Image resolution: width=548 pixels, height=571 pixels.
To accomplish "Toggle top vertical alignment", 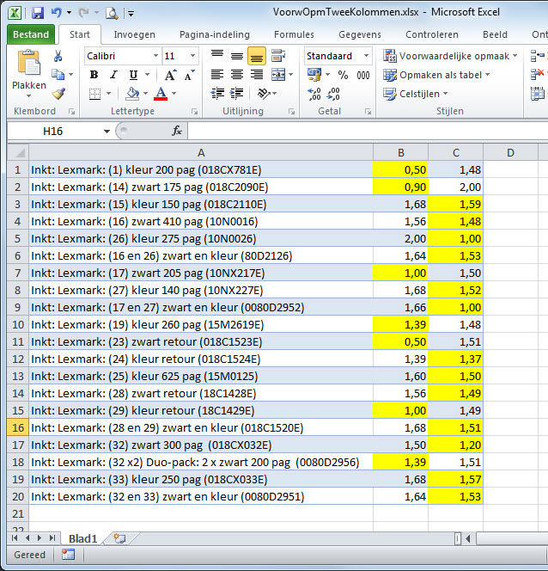I will pyautogui.click(x=217, y=56).
